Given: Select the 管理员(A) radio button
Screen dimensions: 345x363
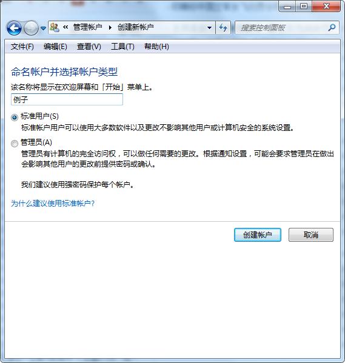Looking at the screenshot, I should click(15, 144).
